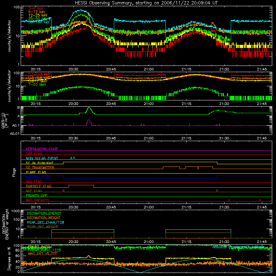The width and height of the screenshot is (276, 276).
Task: Click the green 7-20 MeV legend label
Action: 37,85
